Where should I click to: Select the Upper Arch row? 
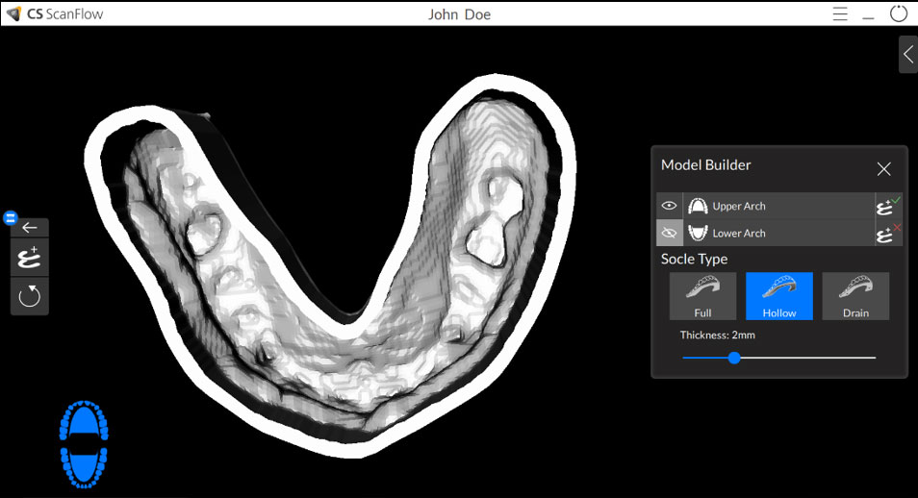pyautogui.click(x=778, y=206)
